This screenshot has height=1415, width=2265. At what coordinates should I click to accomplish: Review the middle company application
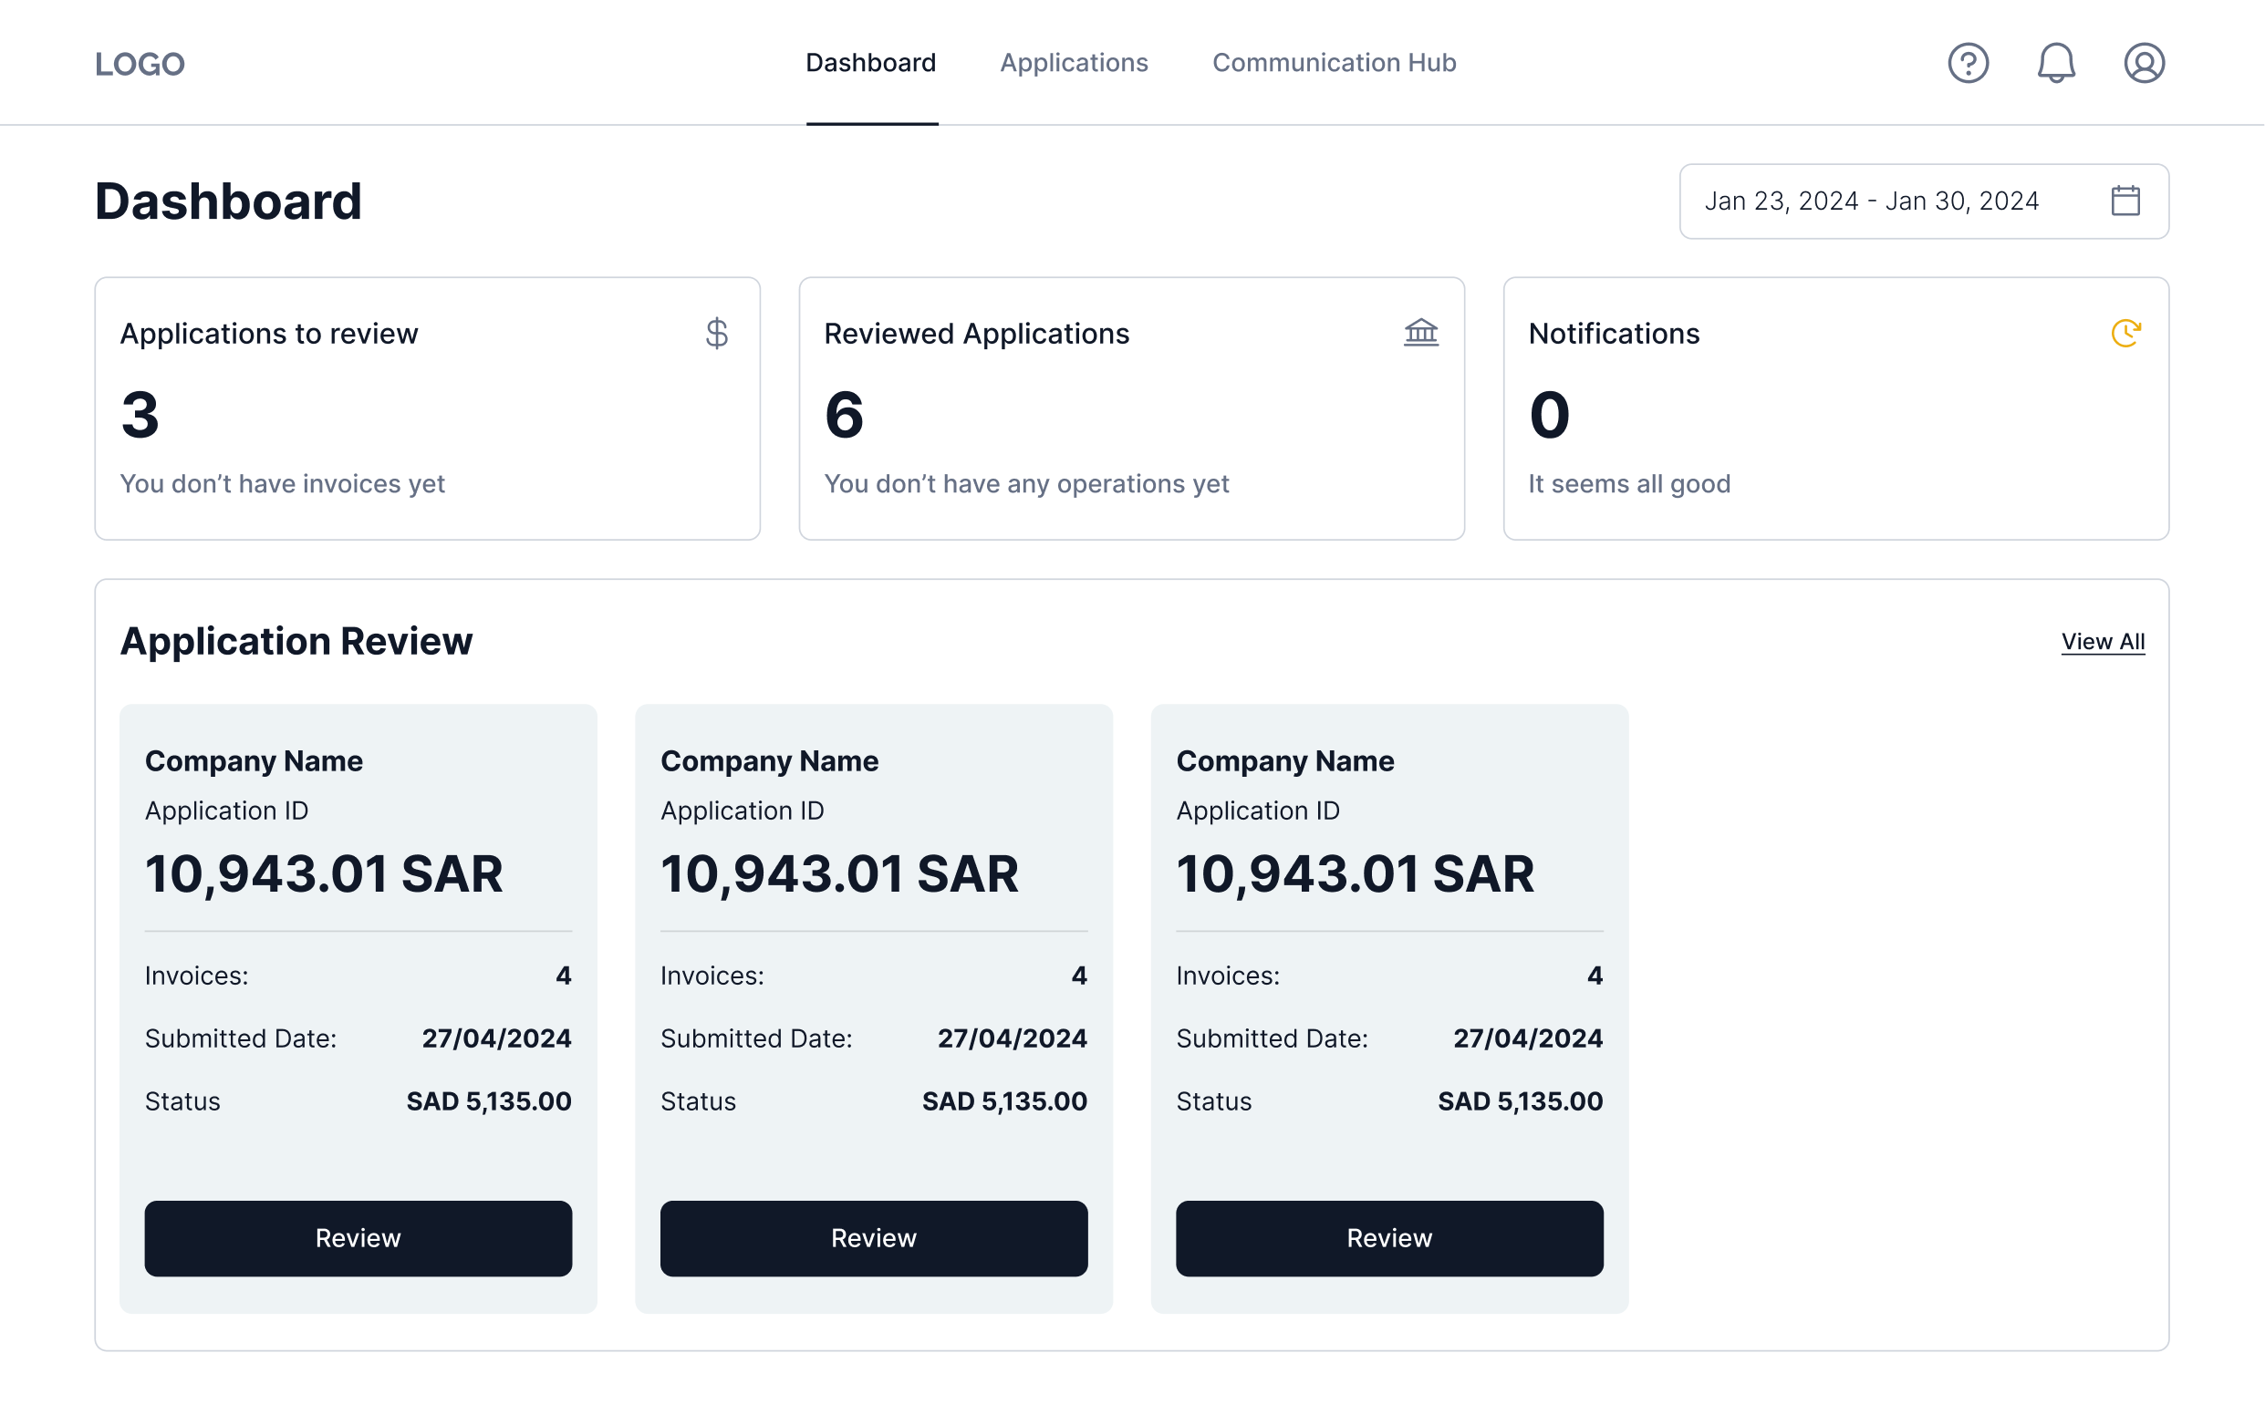pyautogui.click(x=874, y=1238)
